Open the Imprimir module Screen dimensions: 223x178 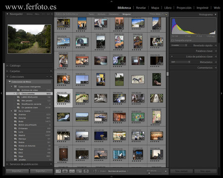[202, 8]
